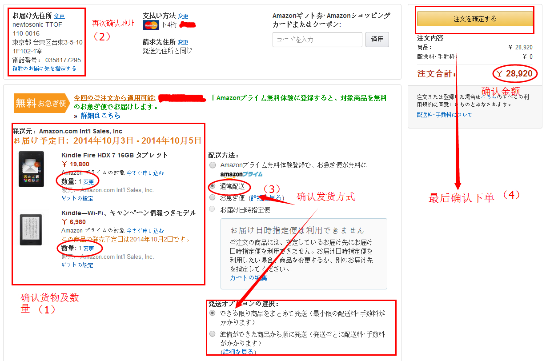Click the 適用 button for the coupon code
554x361 pixels.
[377, 39]
